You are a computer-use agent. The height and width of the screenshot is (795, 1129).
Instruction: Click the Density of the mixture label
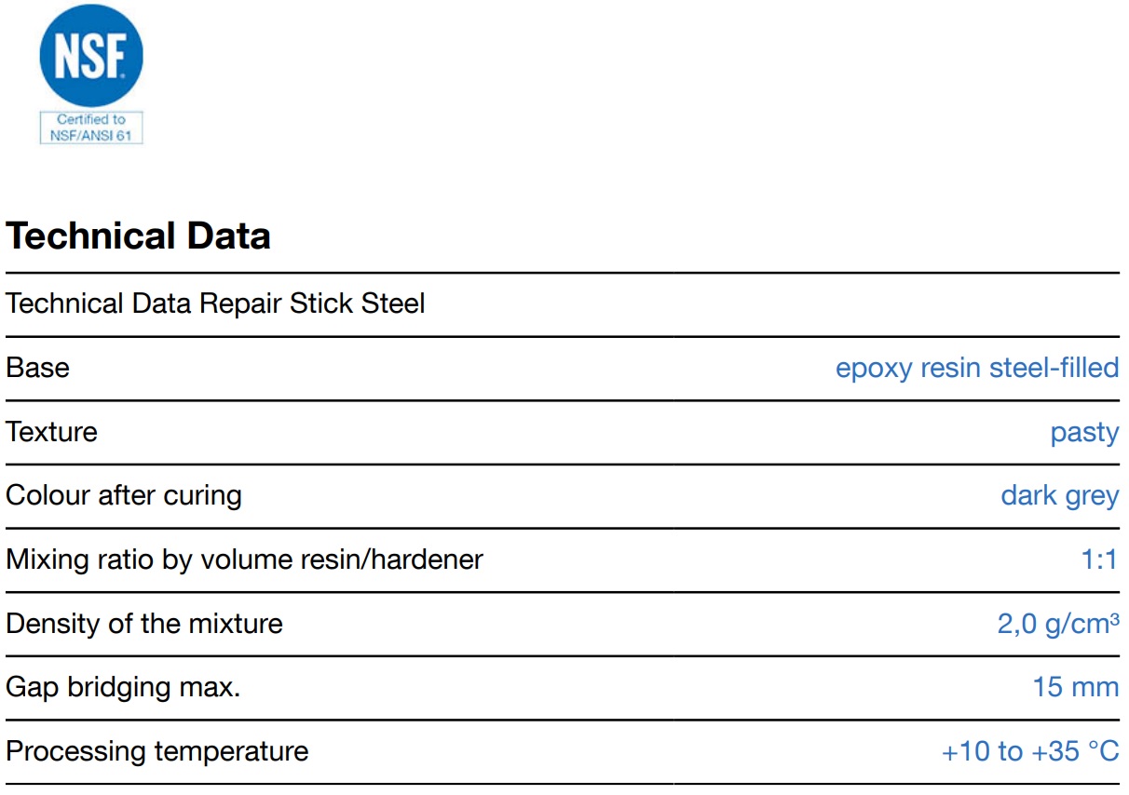tap(144, 623)
